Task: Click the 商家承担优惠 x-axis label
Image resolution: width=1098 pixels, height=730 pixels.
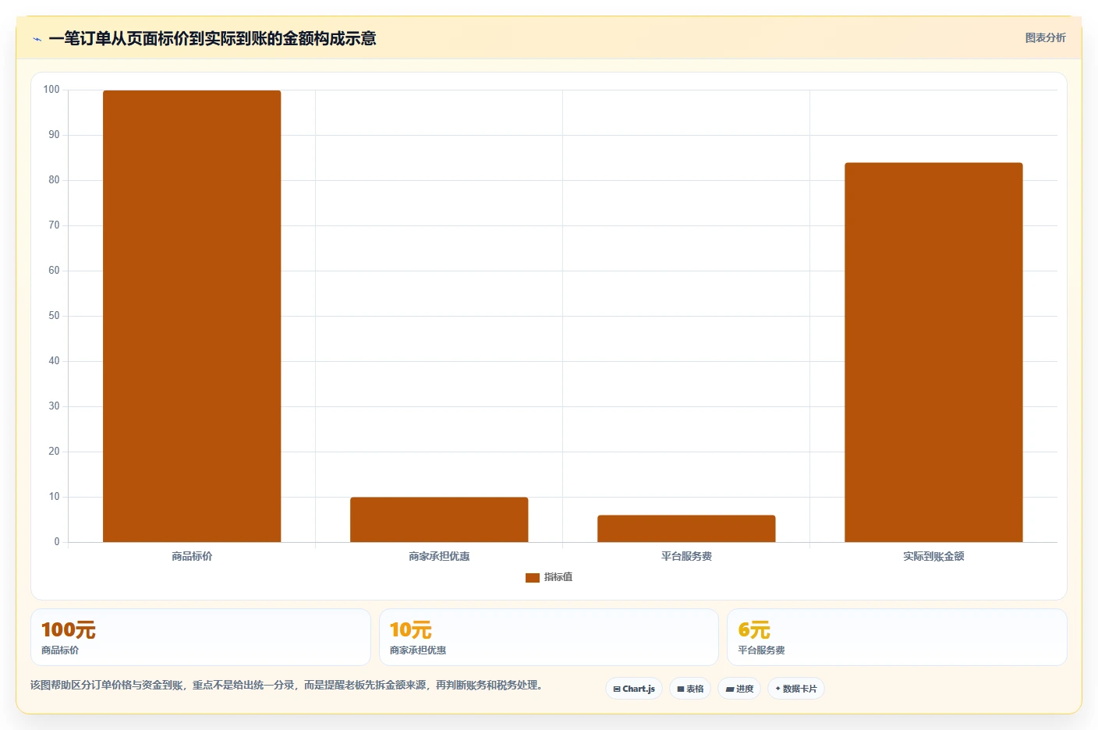Action: point(439,556)
